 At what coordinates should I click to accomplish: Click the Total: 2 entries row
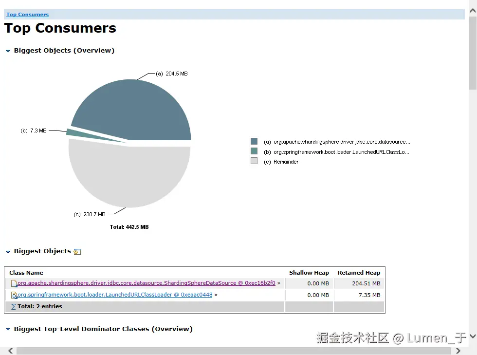[x=195, y=307]
